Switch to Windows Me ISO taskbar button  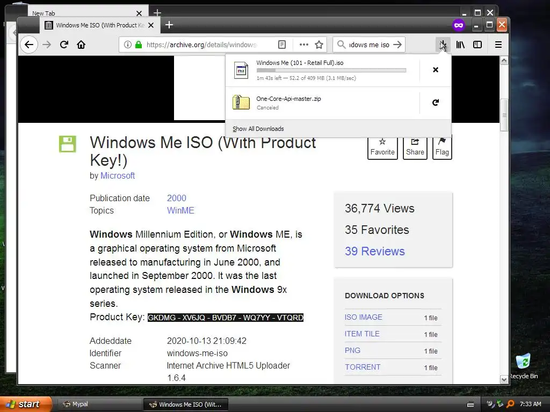coord(186,404)
